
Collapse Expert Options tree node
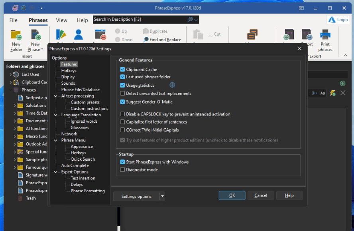pyautogui.click(x=55, y=172)
